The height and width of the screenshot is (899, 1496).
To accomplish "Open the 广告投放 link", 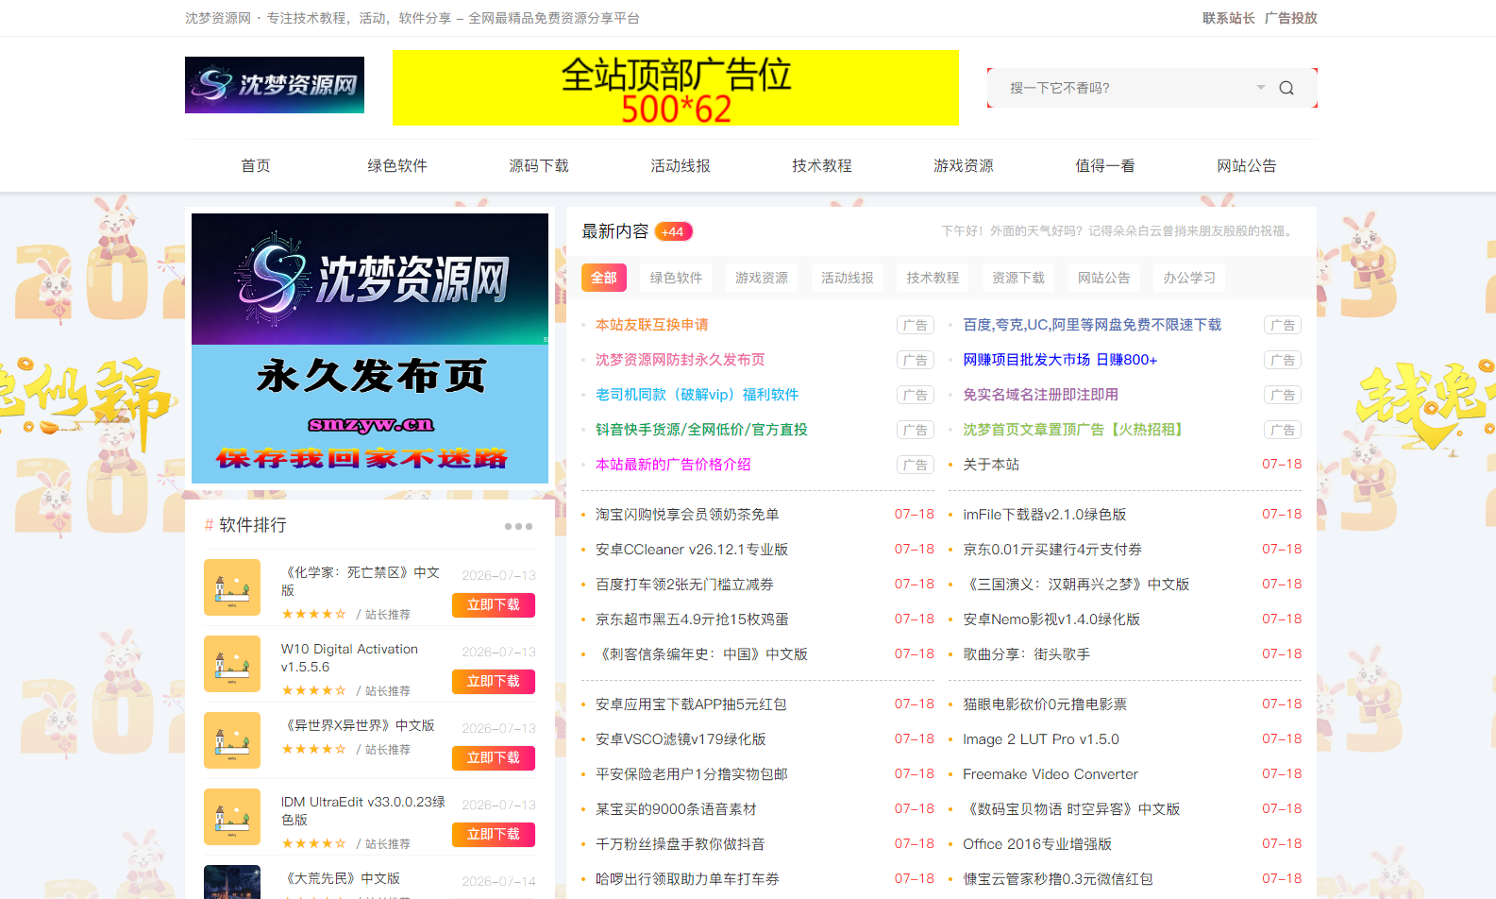I will (1291, 18).
